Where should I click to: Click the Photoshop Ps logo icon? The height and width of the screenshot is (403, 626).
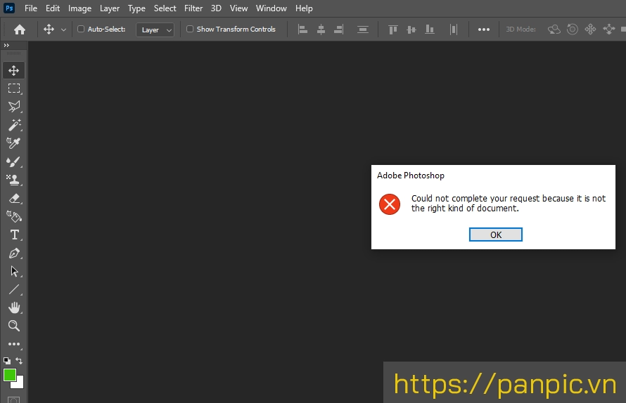pyautogui.click(x=9, y=8)
